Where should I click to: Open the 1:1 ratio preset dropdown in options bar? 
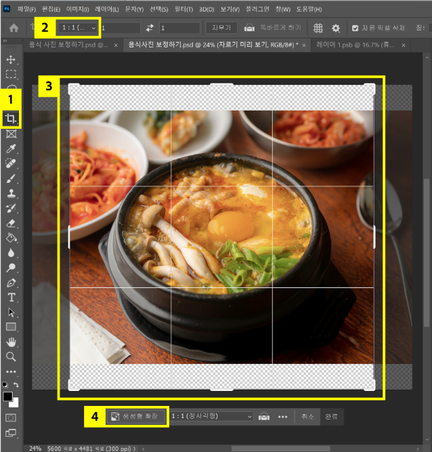[77, 28]
